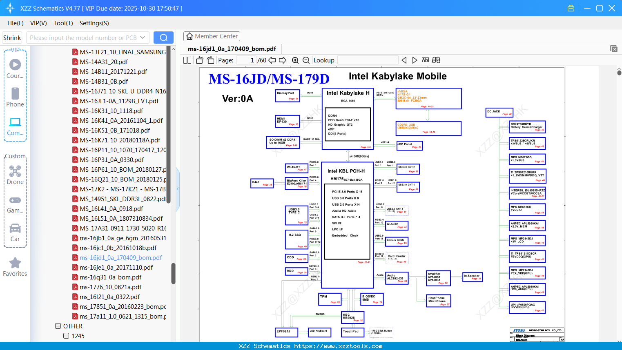Click the Page number input box
The width and height of the screenshot is (622, 350).
pos(246,60)
